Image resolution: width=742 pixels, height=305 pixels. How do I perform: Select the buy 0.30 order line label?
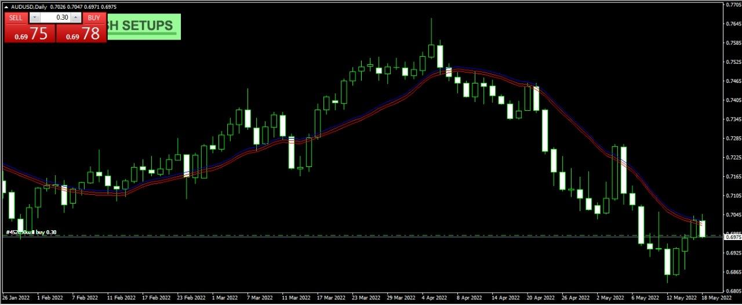(x=31, y=233)
